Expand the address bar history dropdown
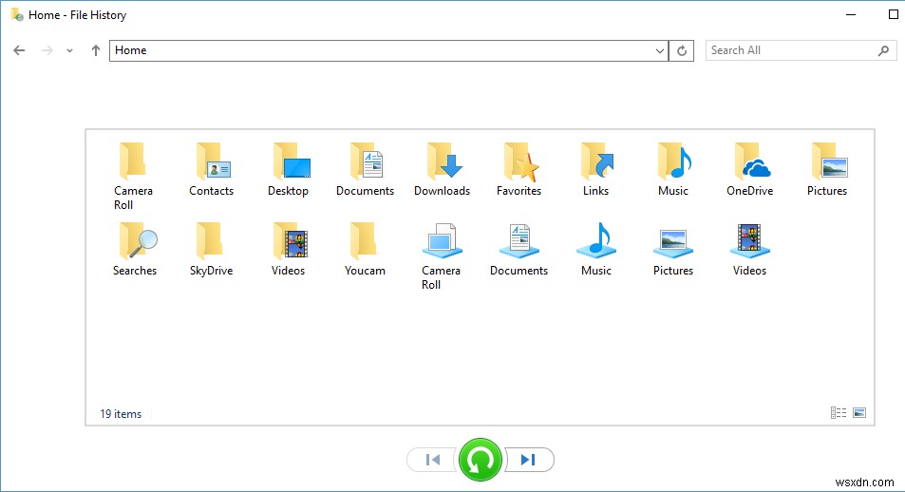The width and height of the screenshot is (905, 492). point(660,51)
